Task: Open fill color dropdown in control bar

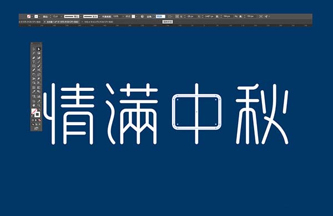Action: tap(32, 16)
